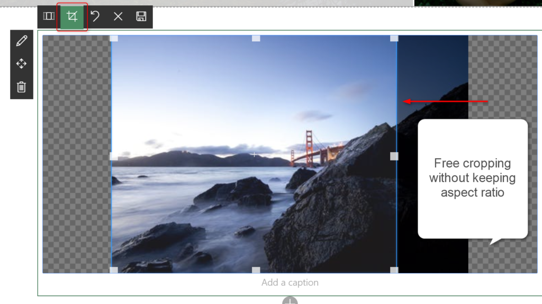Click the undo reset arrow icon
542x304 pixels.
click(x=95, y=16)
